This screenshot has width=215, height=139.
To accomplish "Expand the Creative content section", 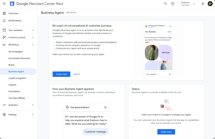I will 33,37.
